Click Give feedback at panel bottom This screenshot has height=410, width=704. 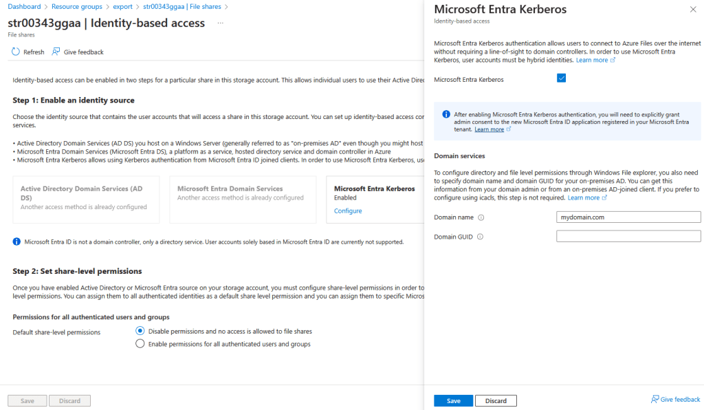tap(675, 400)
